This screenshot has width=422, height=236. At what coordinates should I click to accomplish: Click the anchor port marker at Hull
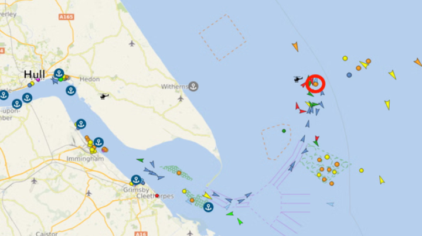pos(59,73)
